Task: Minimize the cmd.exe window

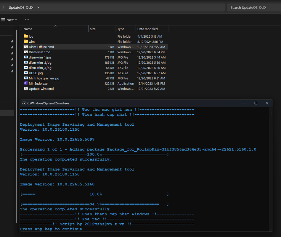Action: pyautogui.click(x=245, y=103)
